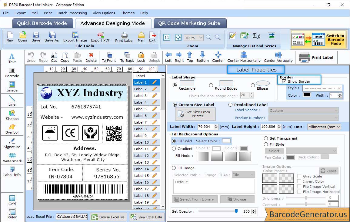Increase opacity value stepper
This screenshot has height=222, width=350.
pos(254,210)
